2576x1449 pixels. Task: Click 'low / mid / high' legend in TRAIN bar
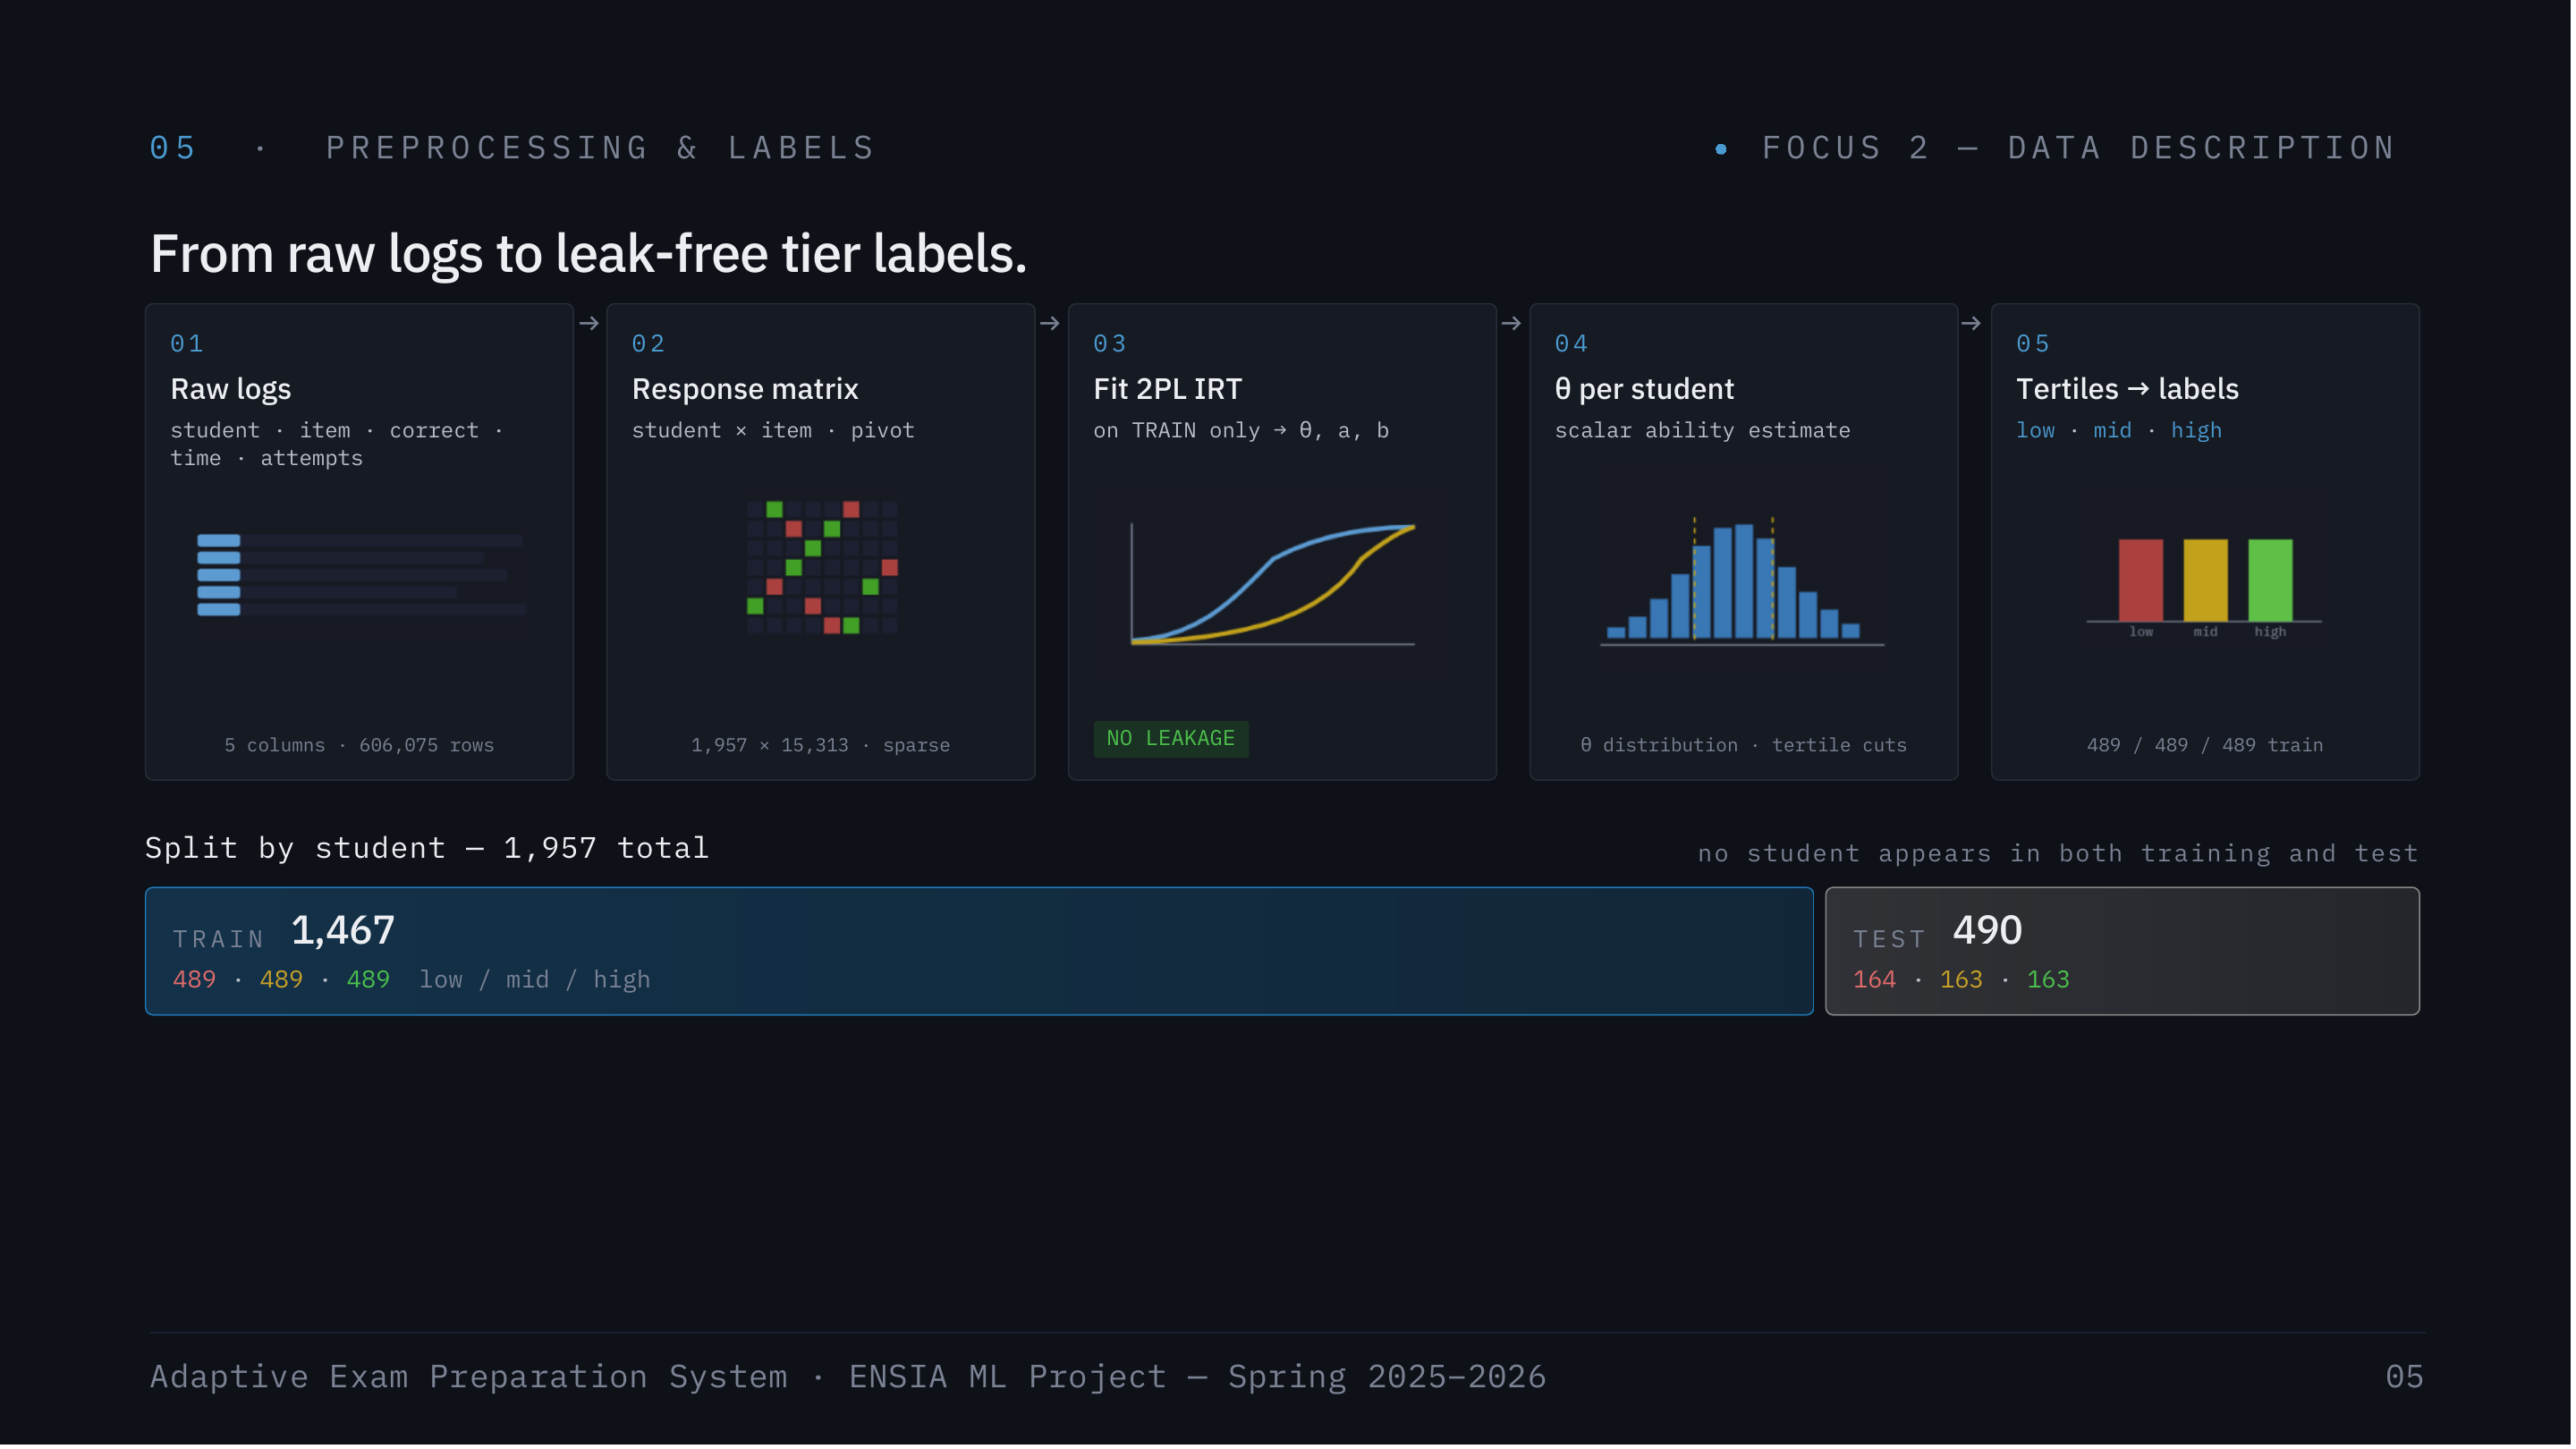536,981
